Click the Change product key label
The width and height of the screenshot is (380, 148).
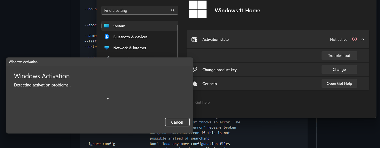[219, 70]
